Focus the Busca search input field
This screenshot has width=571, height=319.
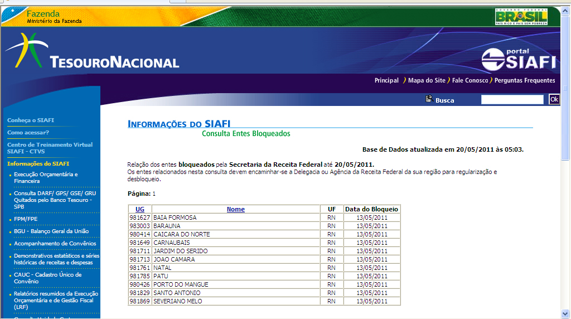click(512, 100)
